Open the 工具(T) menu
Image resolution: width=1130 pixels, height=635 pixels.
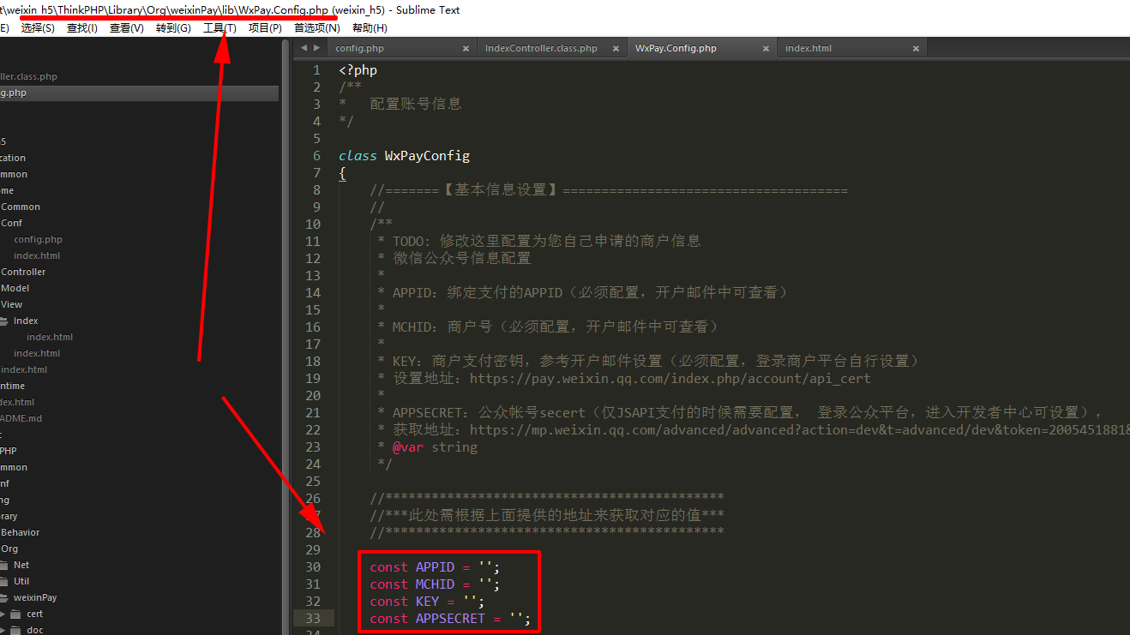219,28
